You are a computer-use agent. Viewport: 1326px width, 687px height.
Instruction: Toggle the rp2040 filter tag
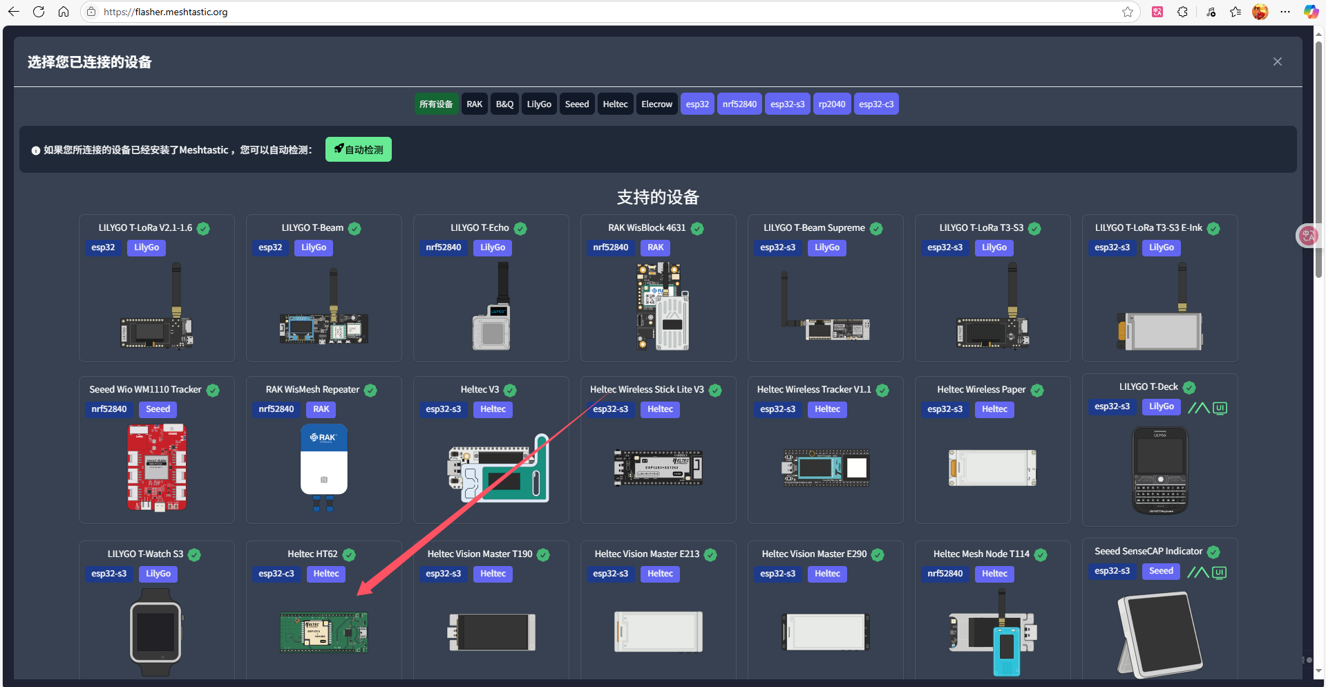point(831,104)
